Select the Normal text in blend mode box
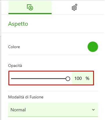 coord(18,110)
